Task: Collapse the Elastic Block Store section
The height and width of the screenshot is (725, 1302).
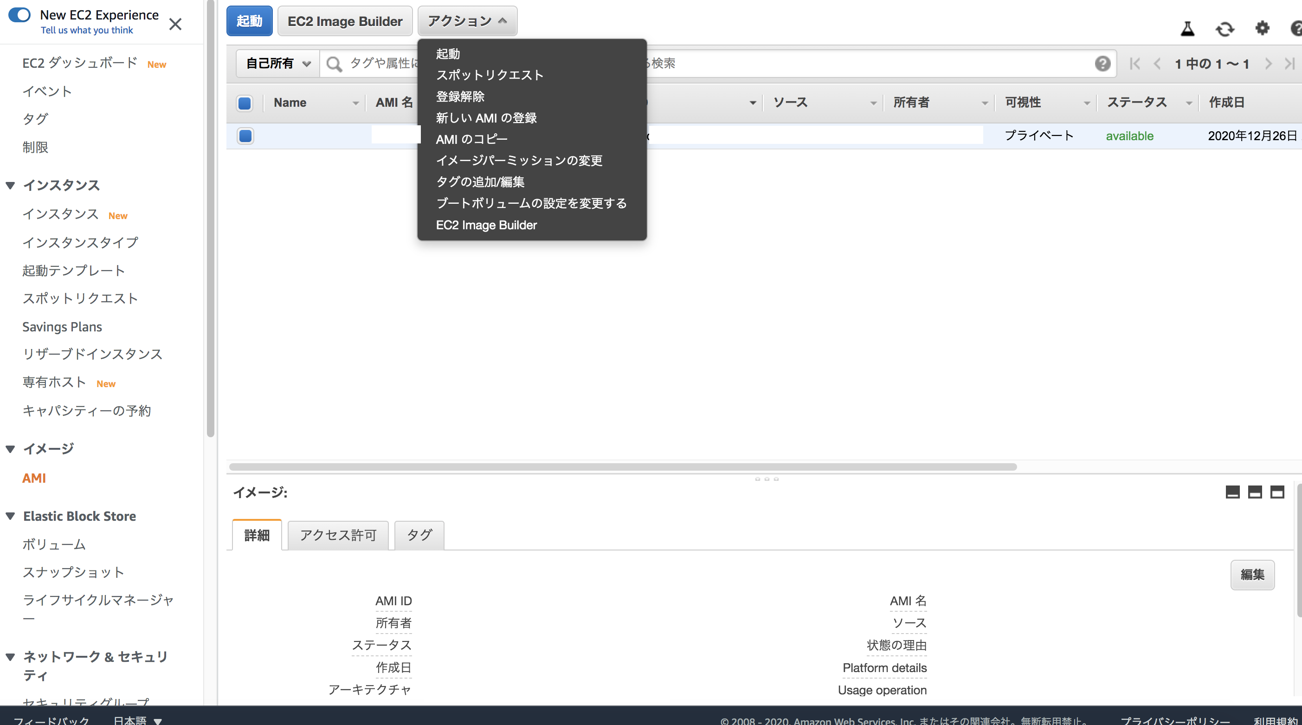Action: point(9,516)
